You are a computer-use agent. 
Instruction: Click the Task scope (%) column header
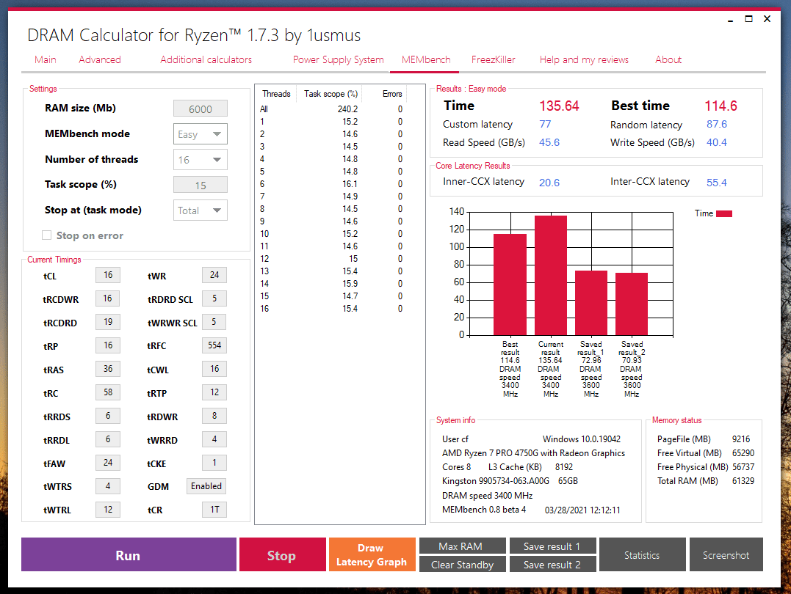pos(331,94)
